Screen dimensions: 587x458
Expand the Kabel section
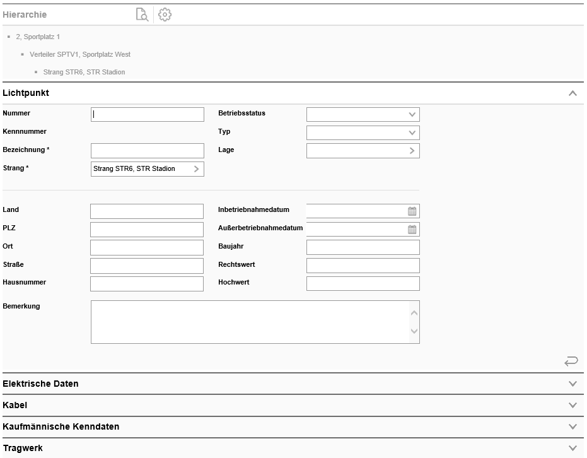(572, 405)
